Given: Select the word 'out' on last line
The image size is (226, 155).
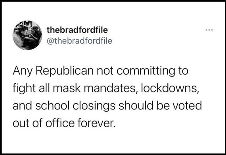Looking at the screenshot, I should (x=21, y=123).
